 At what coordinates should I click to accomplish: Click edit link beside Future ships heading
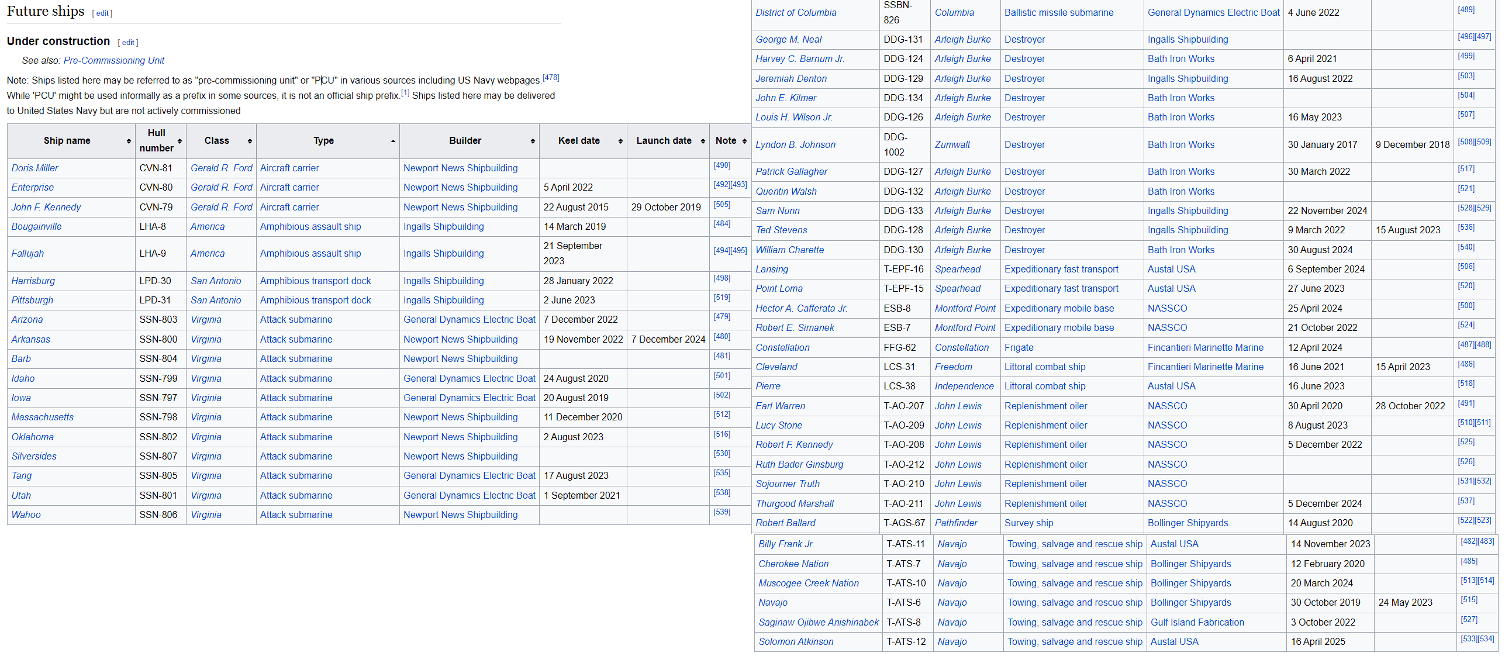102,13
